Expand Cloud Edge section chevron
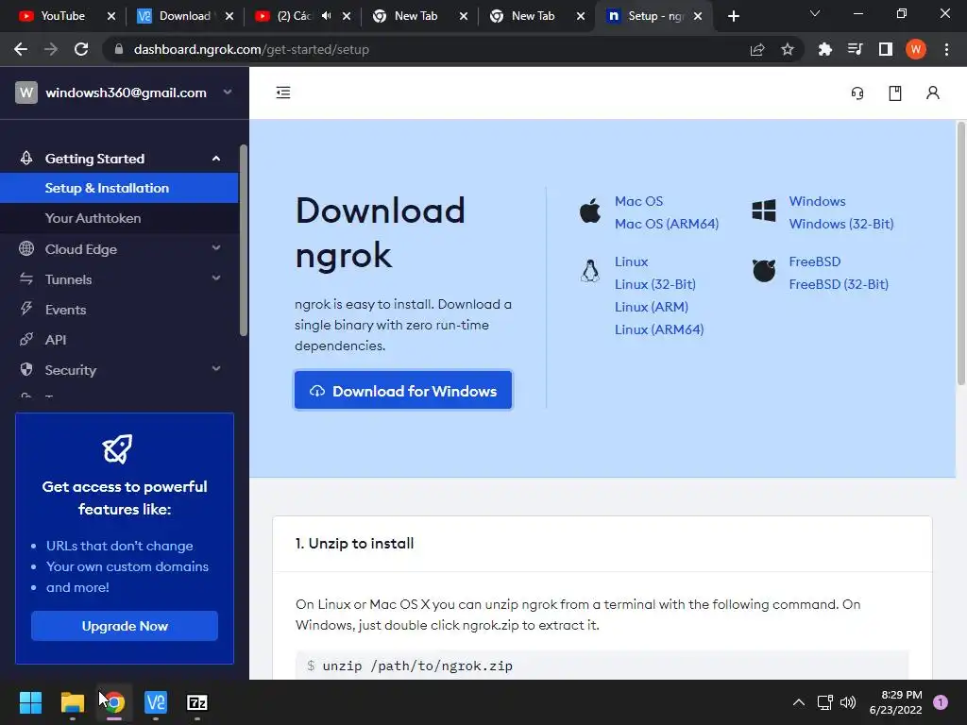The image size is (967, 725). point(216,248)
